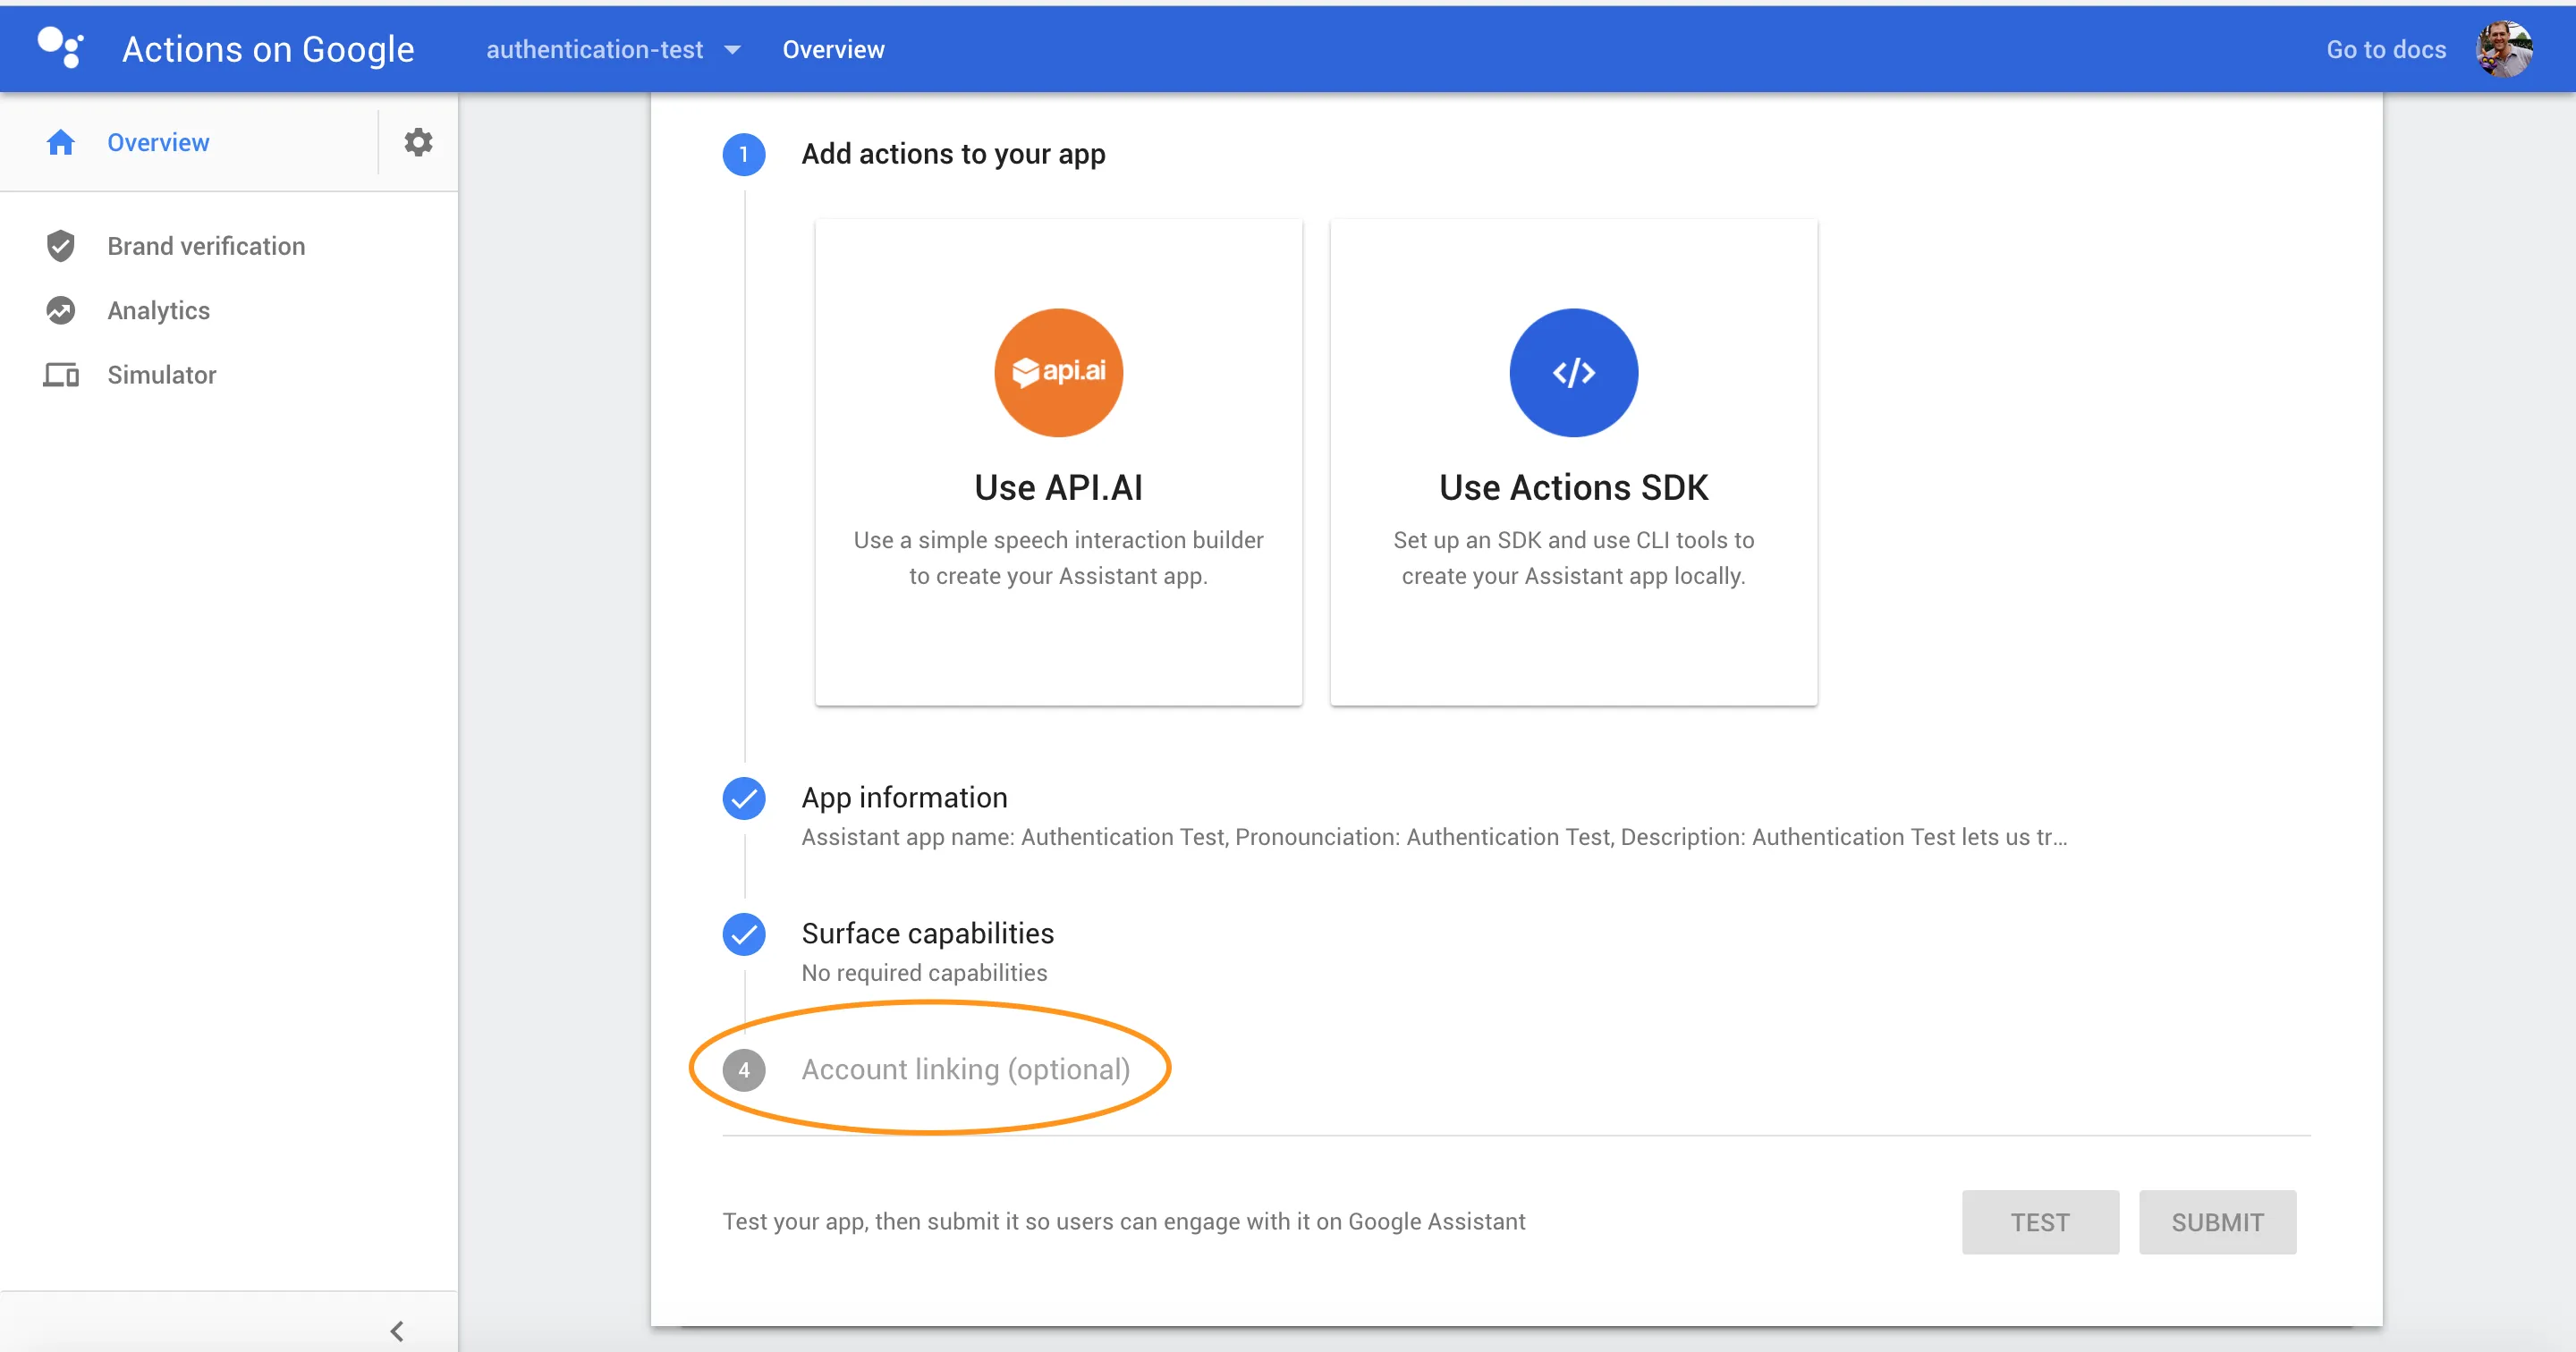Expand Account linking (optional) step
This screenshot has height=1352, width=2576.
click(x=965, y=1070)
